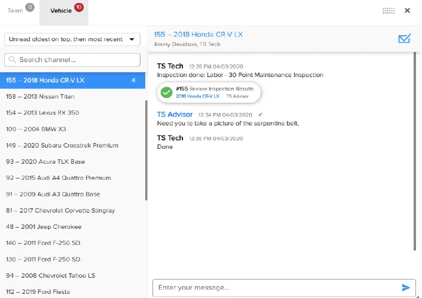This screenshot has width=422, height=298.
Task: Click the channel list vertical scrollbar
Action: coord(145,149)
